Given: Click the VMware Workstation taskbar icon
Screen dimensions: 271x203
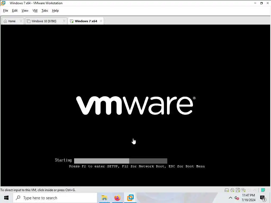Looking at the screenshot, I should (130, 198).
